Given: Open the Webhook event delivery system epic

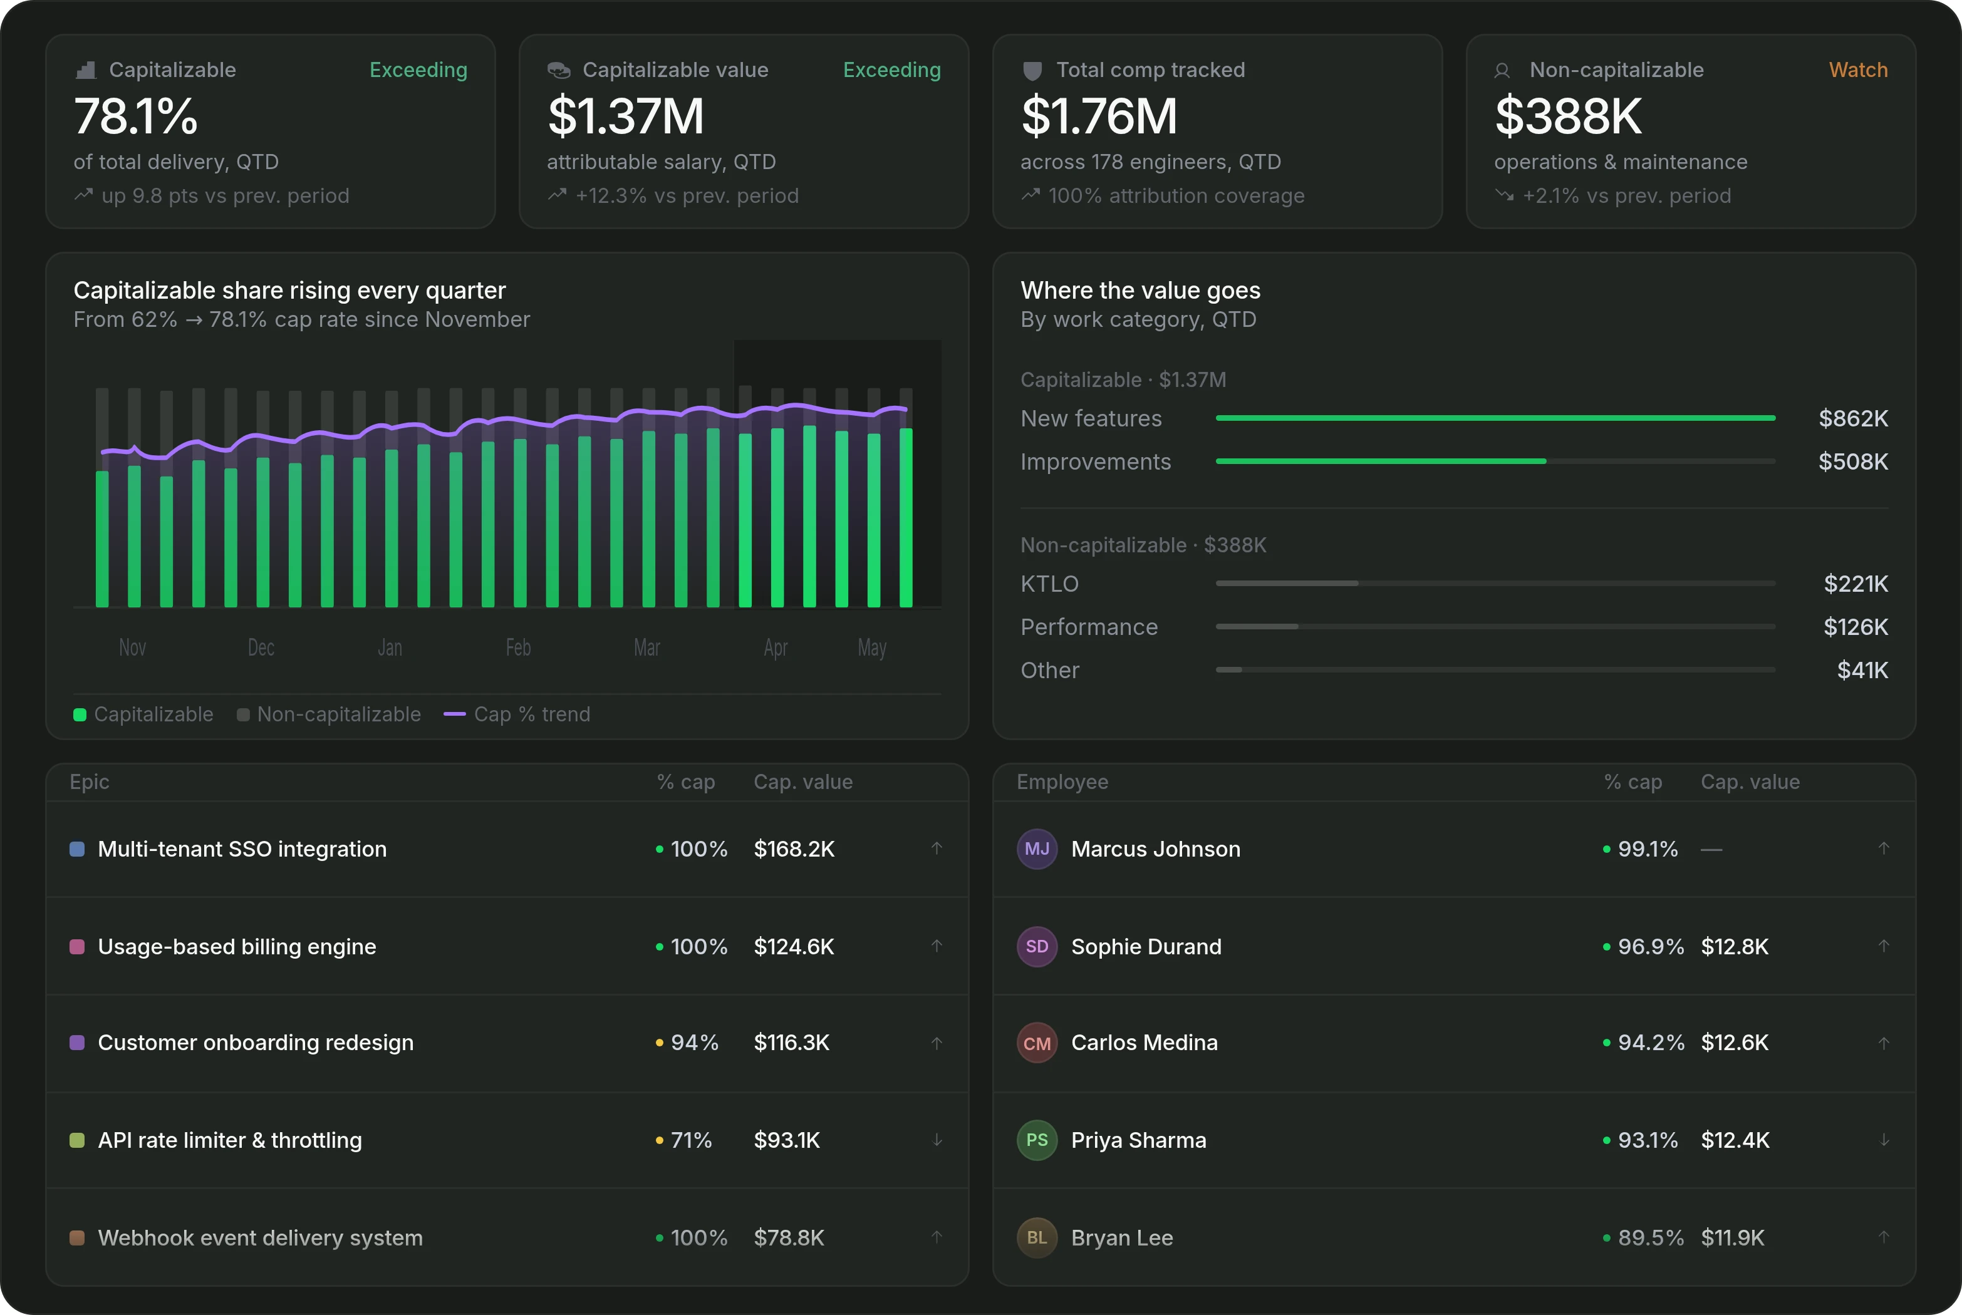Looking at the screenshot, I should click(x=260, y=1238).
